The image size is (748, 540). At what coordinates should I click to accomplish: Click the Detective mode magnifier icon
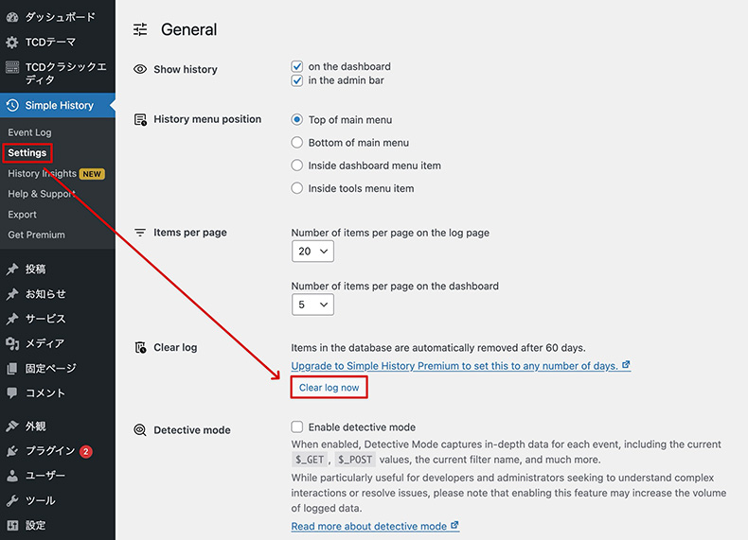point(140,430)
